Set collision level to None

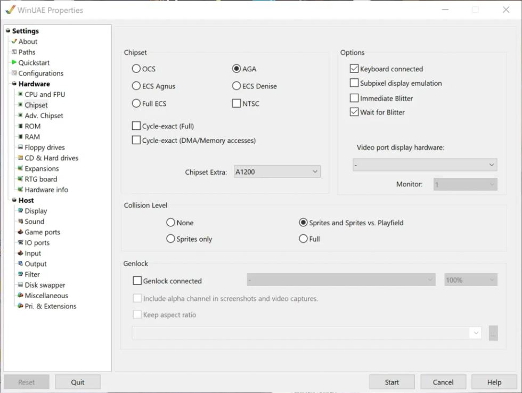tap(170, 222)
